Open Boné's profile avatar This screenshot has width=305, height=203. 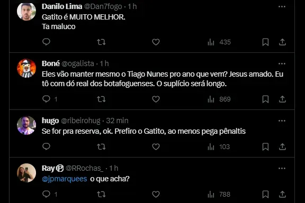coord(26,68)
